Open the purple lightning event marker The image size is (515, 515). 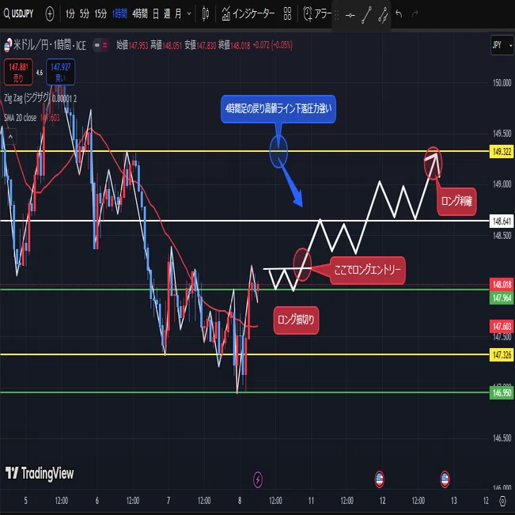[258, 479]
